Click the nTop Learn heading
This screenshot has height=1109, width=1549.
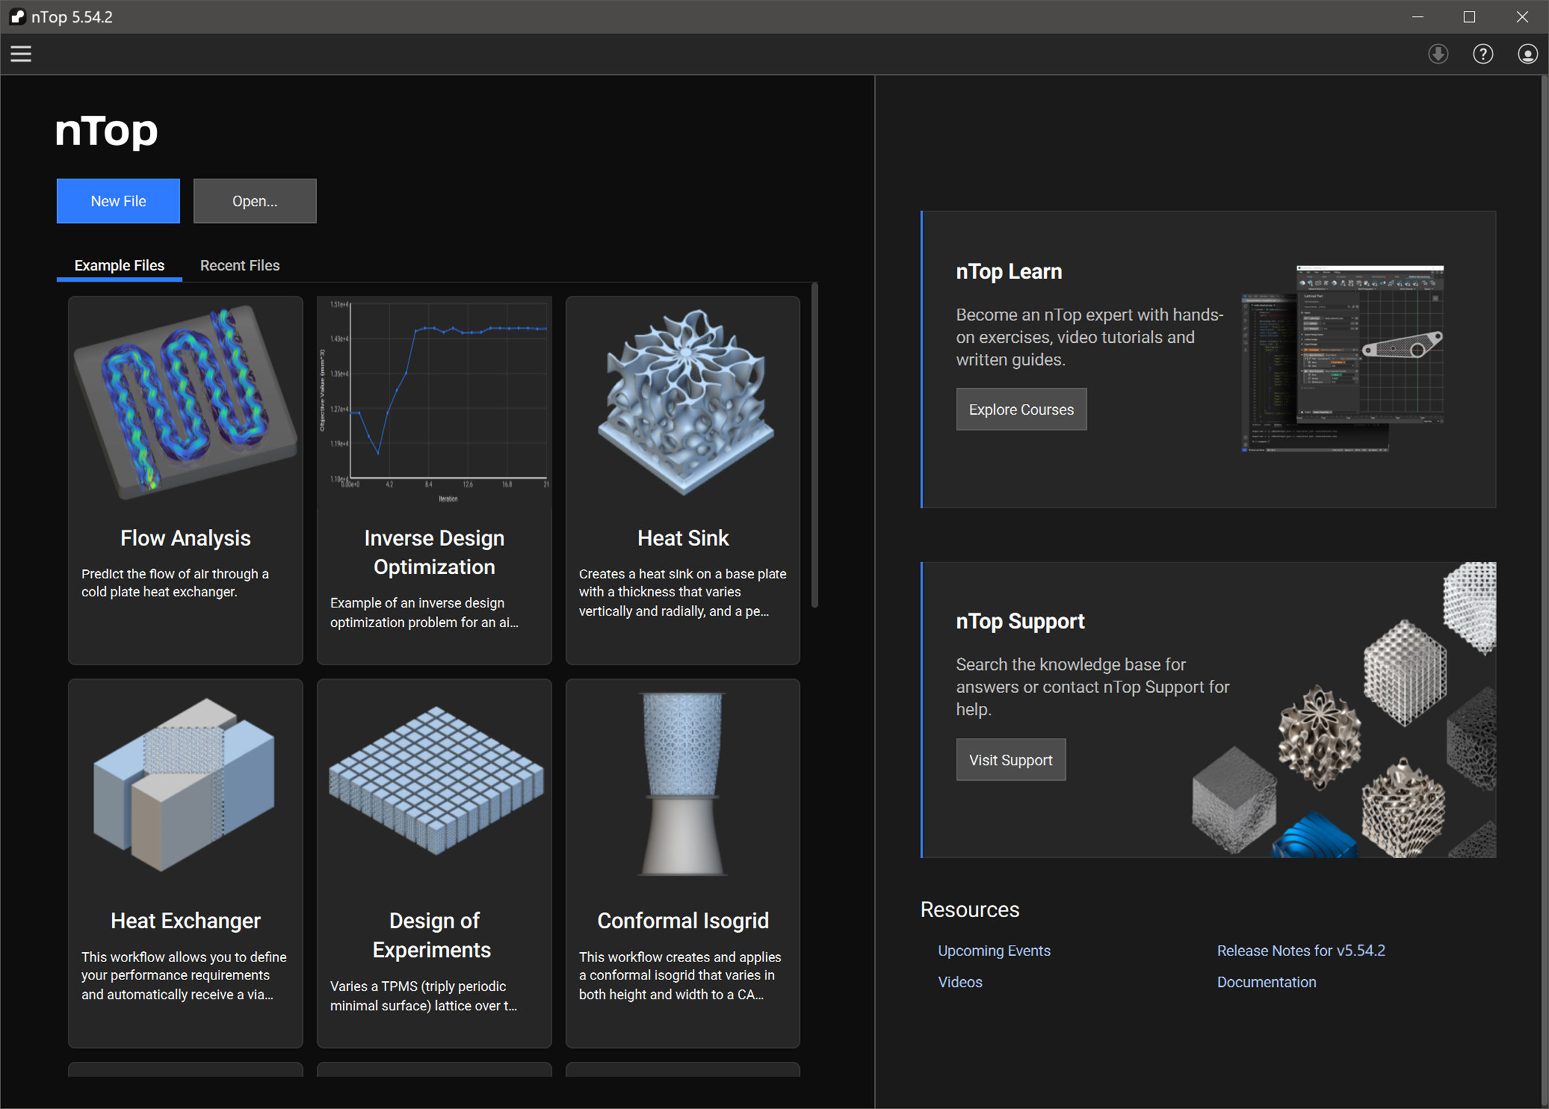coord(1008,272)
